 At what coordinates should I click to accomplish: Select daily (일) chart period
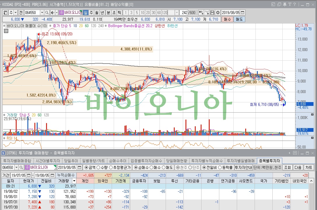(86, 13)
